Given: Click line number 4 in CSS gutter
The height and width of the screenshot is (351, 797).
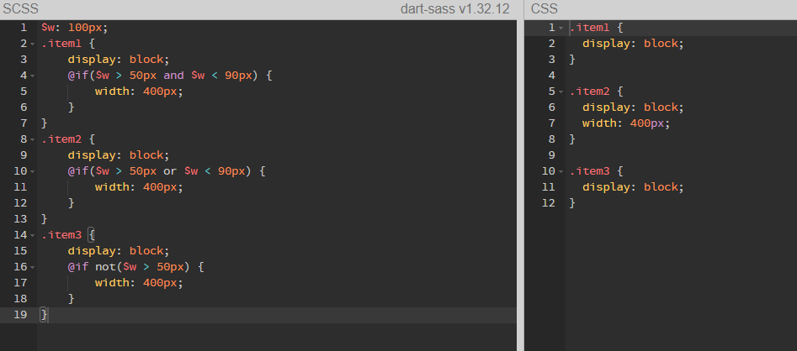Looking at the screenshot, I should tap(552, 76).
